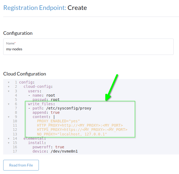Image resolution: width=179 pixels, height=174 pixels.
Task: Click the NO_PROXY localhost line
Action: coord(72,134)
